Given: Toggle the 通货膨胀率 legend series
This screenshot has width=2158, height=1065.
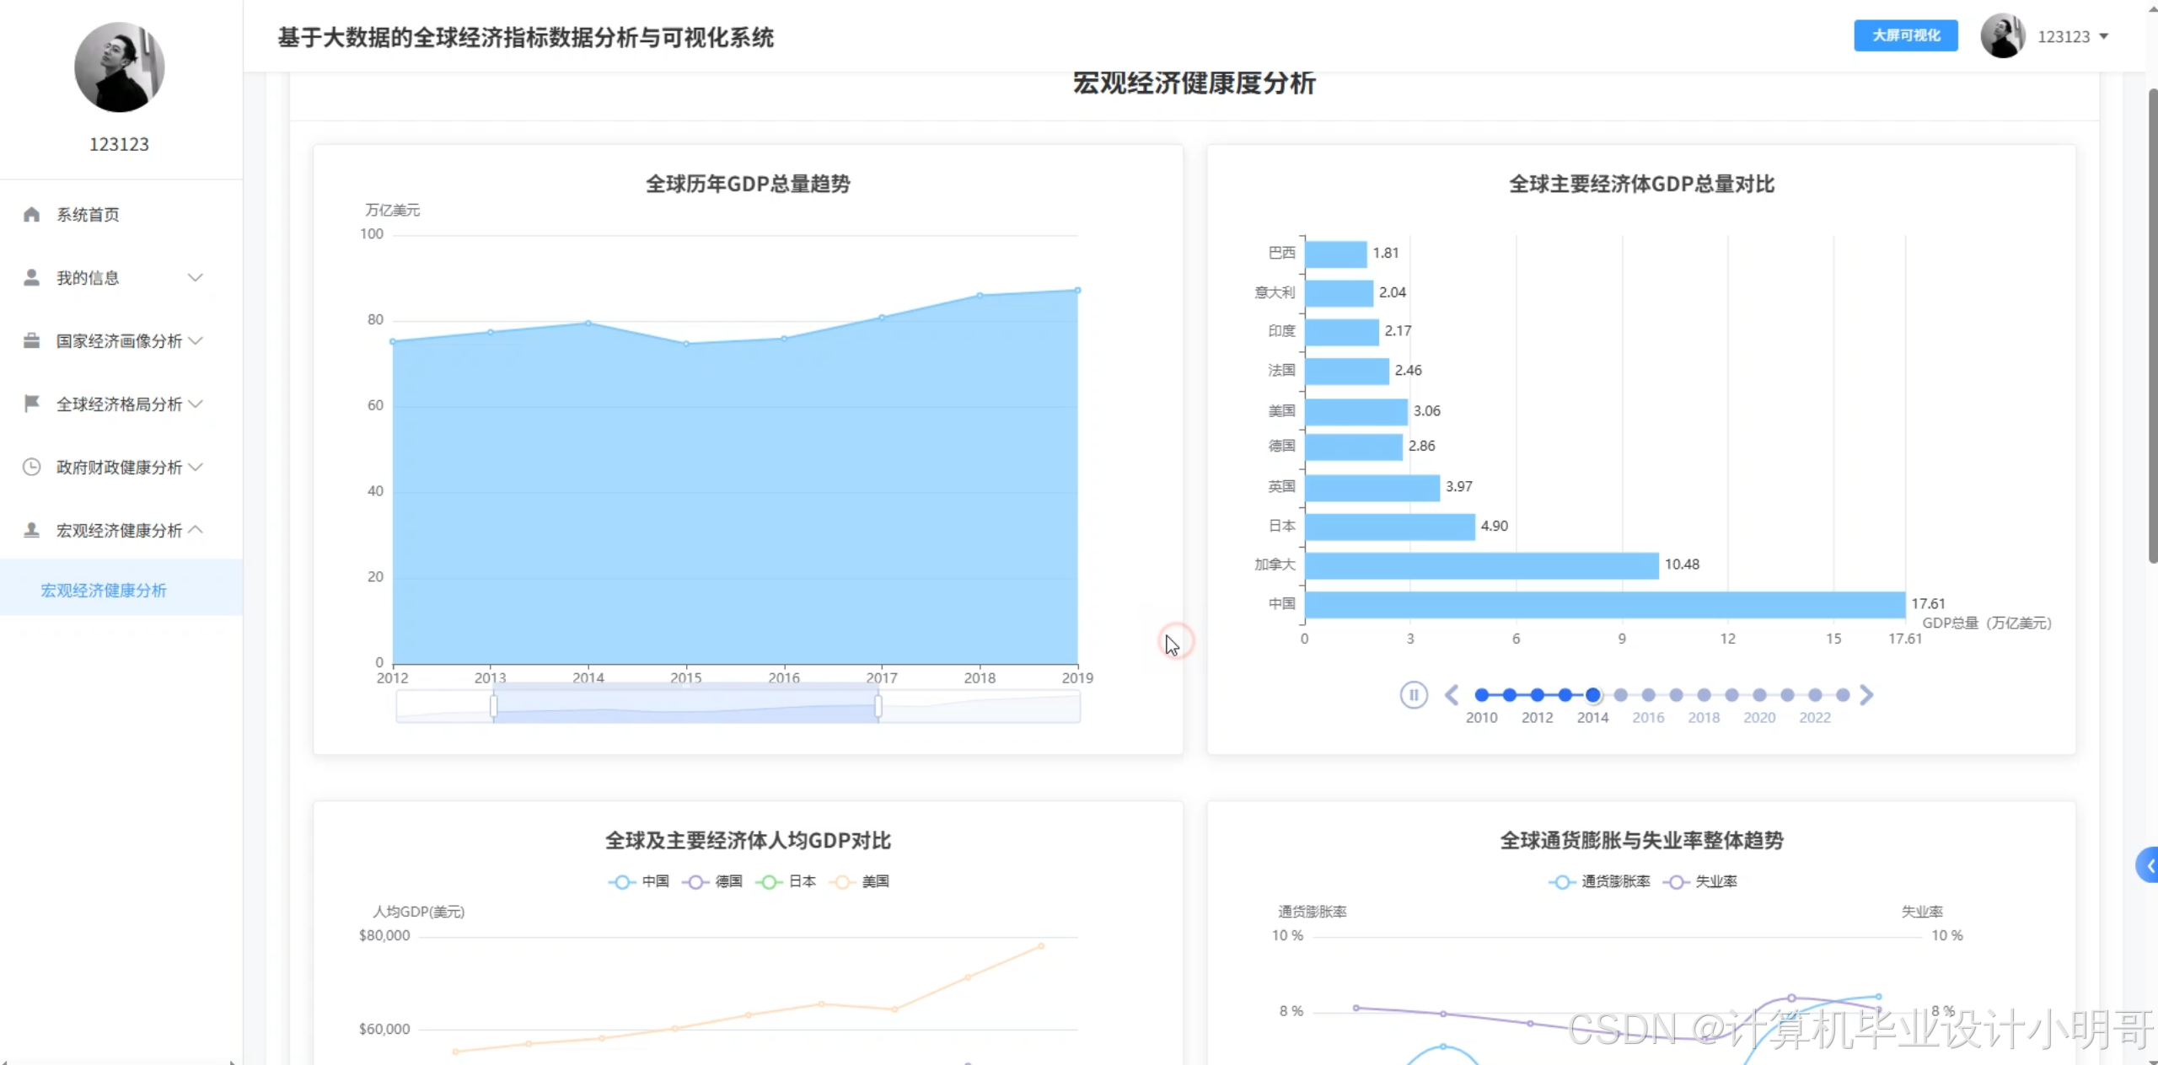Looking at the screenshot, I should click(x=1599, y=881).
